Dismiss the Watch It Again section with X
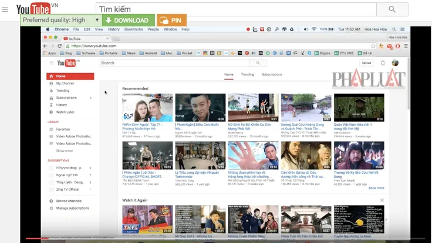This screenshot has height=243, width=432. [382, 200]
